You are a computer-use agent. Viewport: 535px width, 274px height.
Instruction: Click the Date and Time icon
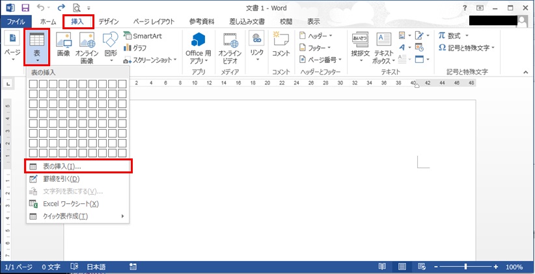coord(419,47)
